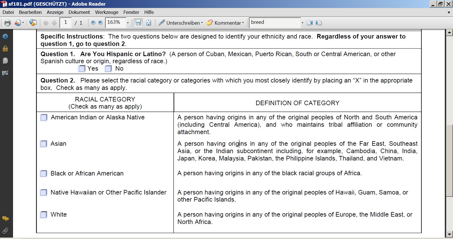Open the zoom percentage dropdown arrow
Screen dimensions: 453x239
(x=128, y=23)
